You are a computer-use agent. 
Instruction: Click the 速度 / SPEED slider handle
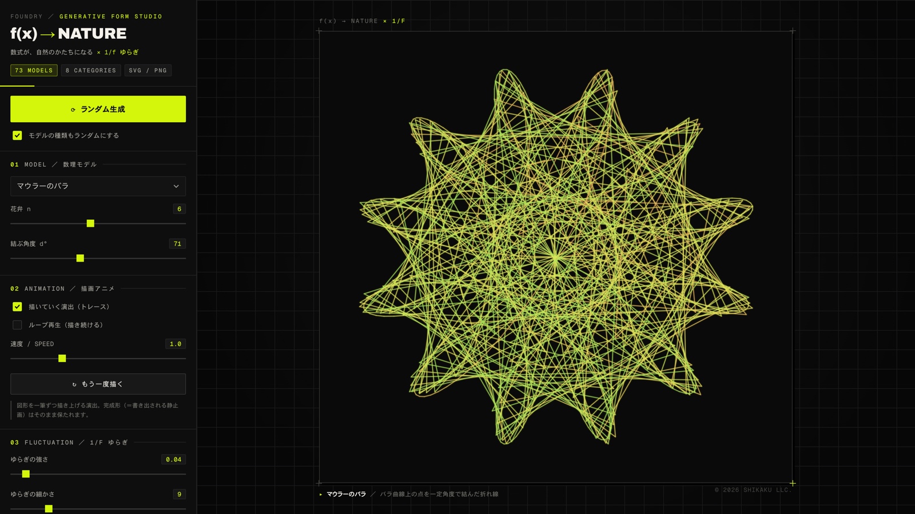coord(62,359)
